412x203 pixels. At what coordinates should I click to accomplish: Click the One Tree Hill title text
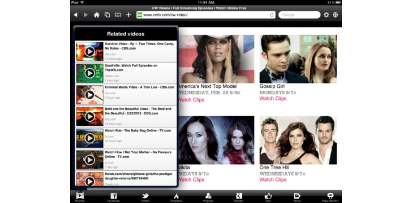(x=274, y=167)
